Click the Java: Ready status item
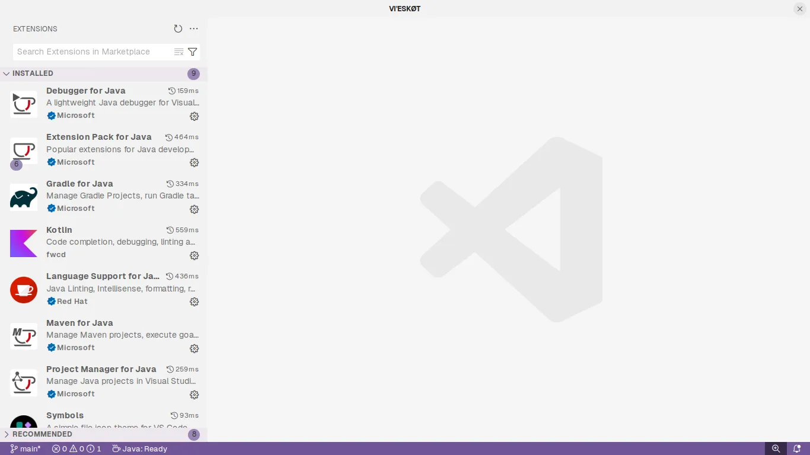Image resolution: width=810 pixels, height=455 pixels. [x=140, y=448]
